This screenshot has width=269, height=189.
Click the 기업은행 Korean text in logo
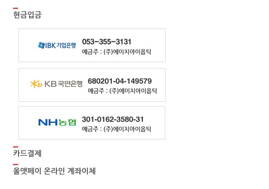tap(66, 45)
